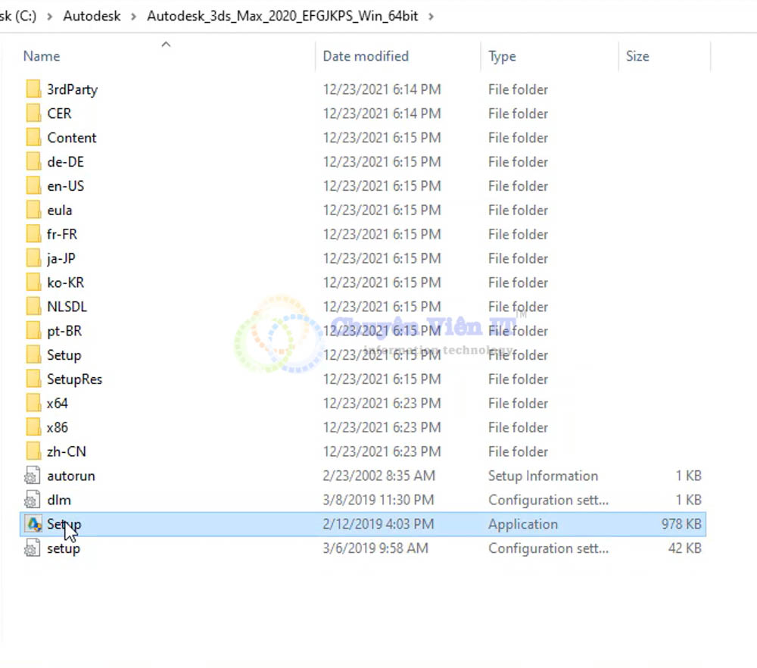
Task: Select the zh-CN folder icon
Action: tap(33, 451)
